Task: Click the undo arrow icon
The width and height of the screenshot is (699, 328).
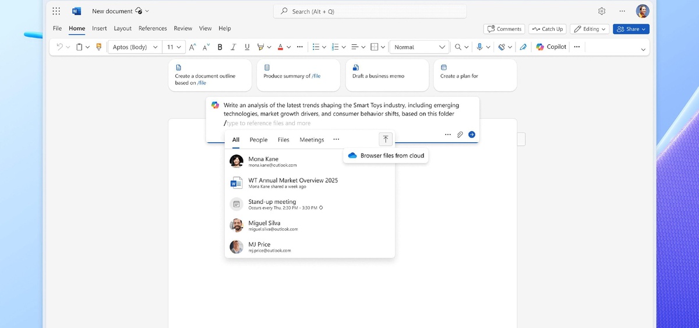Action: (x=59, y=47)
